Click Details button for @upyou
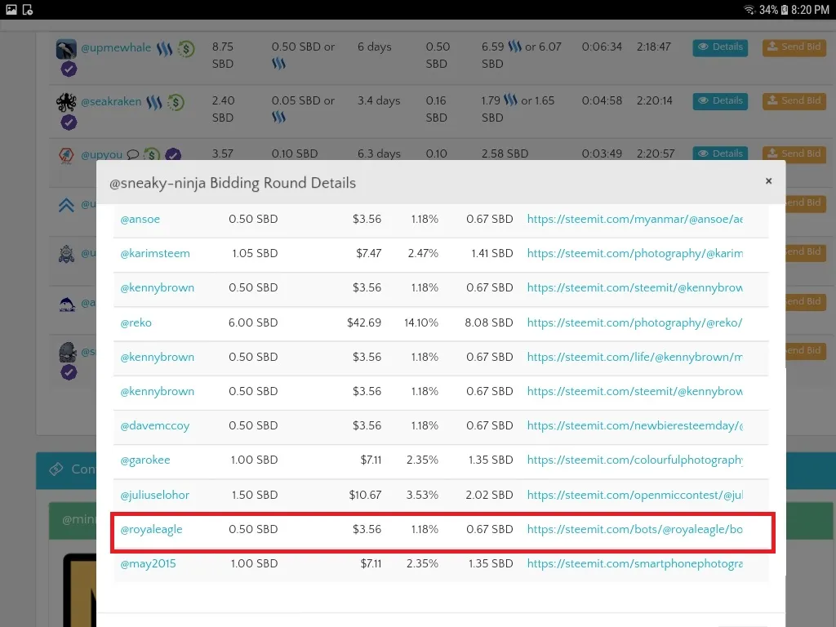The width and height of the screenshot is (836, 627). [720, 153]
